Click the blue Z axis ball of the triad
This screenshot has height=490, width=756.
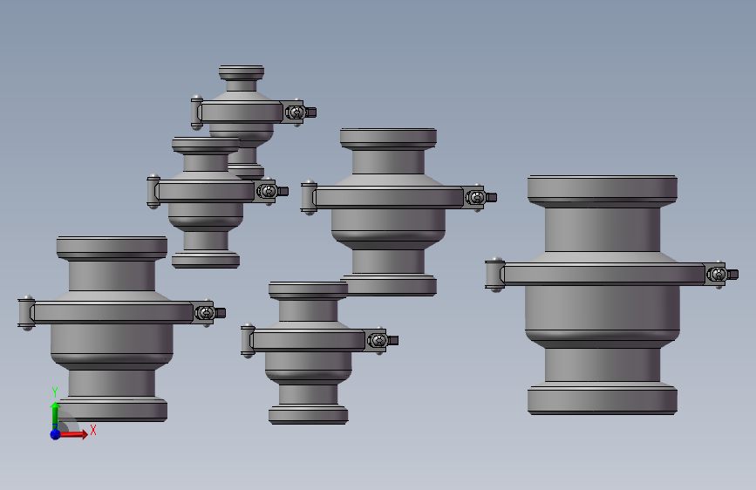(55, 434)
